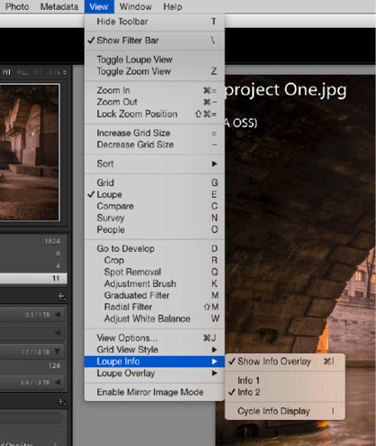376x446 pixels.
Task: Select Info 1 overlay
Action: tap(285, 381)
